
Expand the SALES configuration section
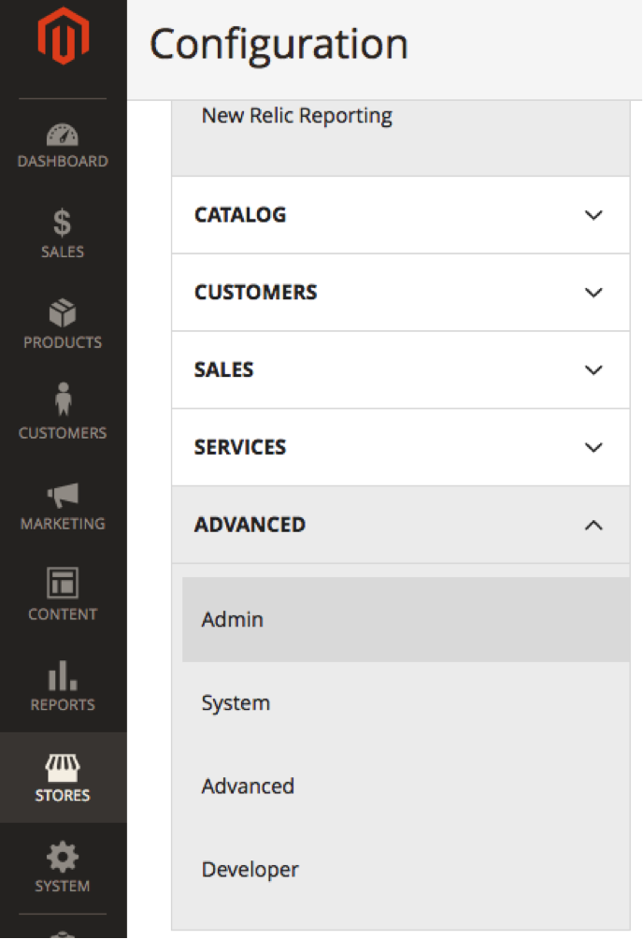click(400, 369)
